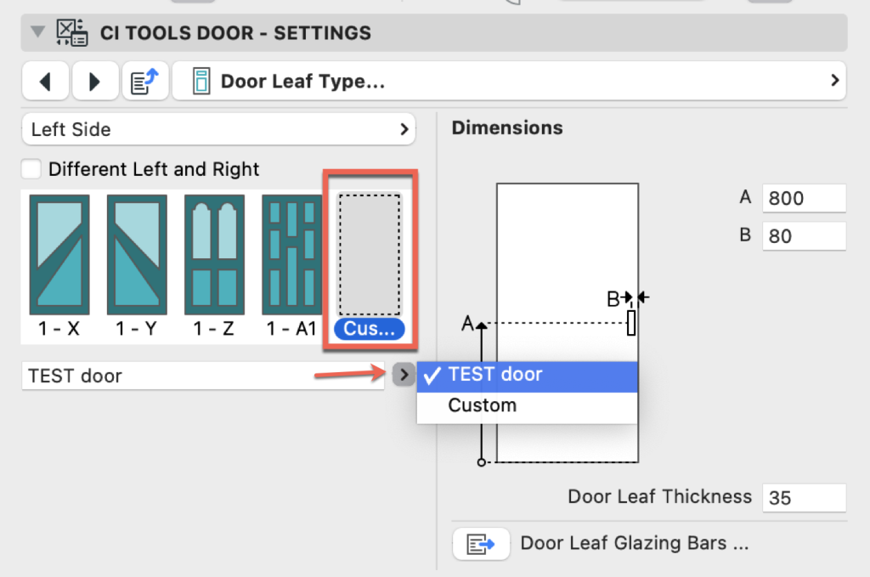Image resolution: width=870 pixels, height=577 pixels.
Task: Click the dimension A value field
Action: (x=804, y=198)
